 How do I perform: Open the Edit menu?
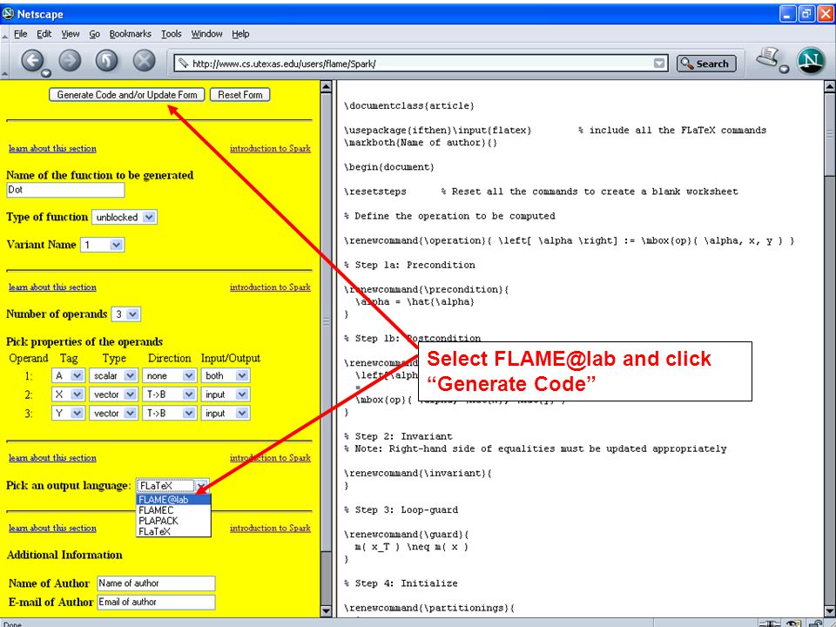44,34
